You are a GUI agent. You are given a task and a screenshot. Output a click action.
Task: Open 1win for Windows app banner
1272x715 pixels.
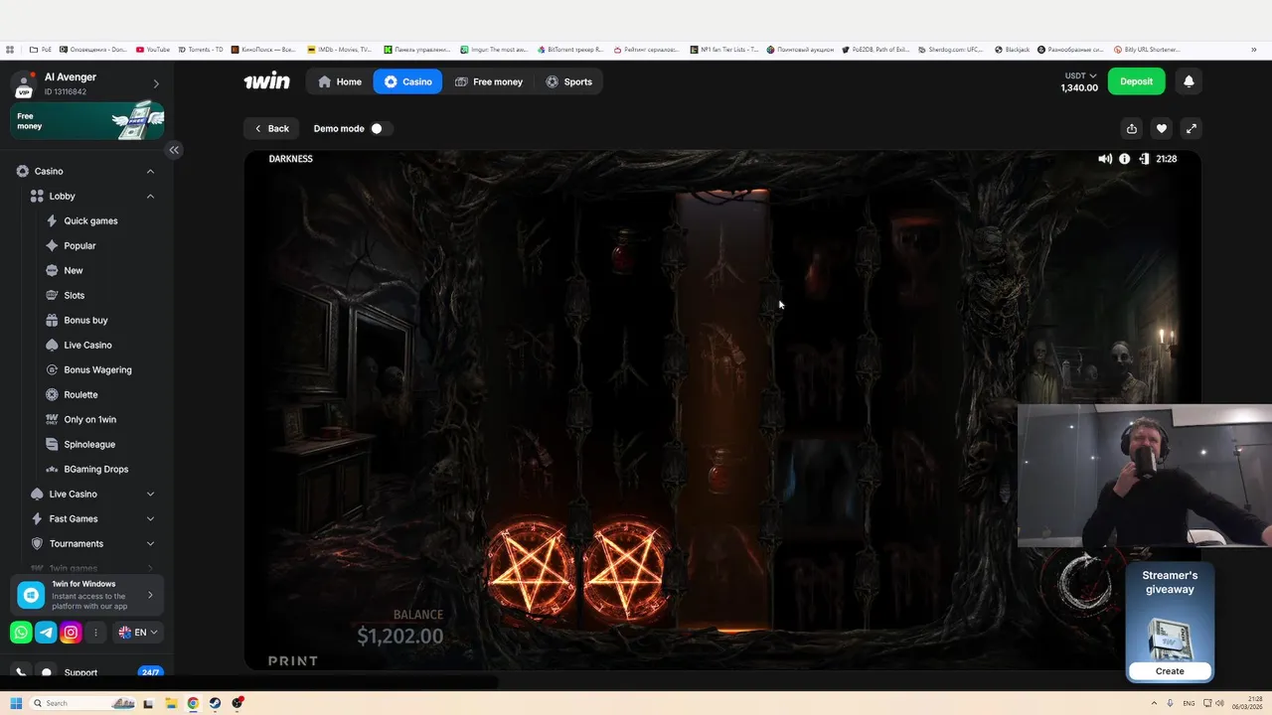pyautogui.click(x=87, y=595)
